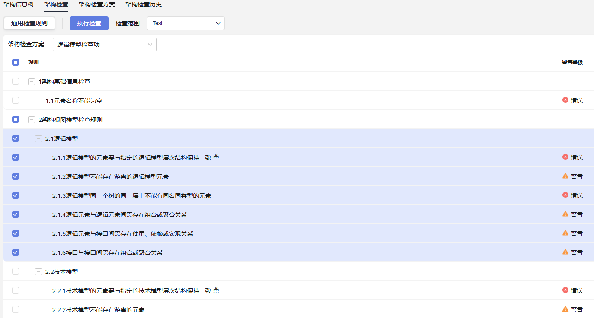Click the 通用检查规则 button

click(29, 23)
